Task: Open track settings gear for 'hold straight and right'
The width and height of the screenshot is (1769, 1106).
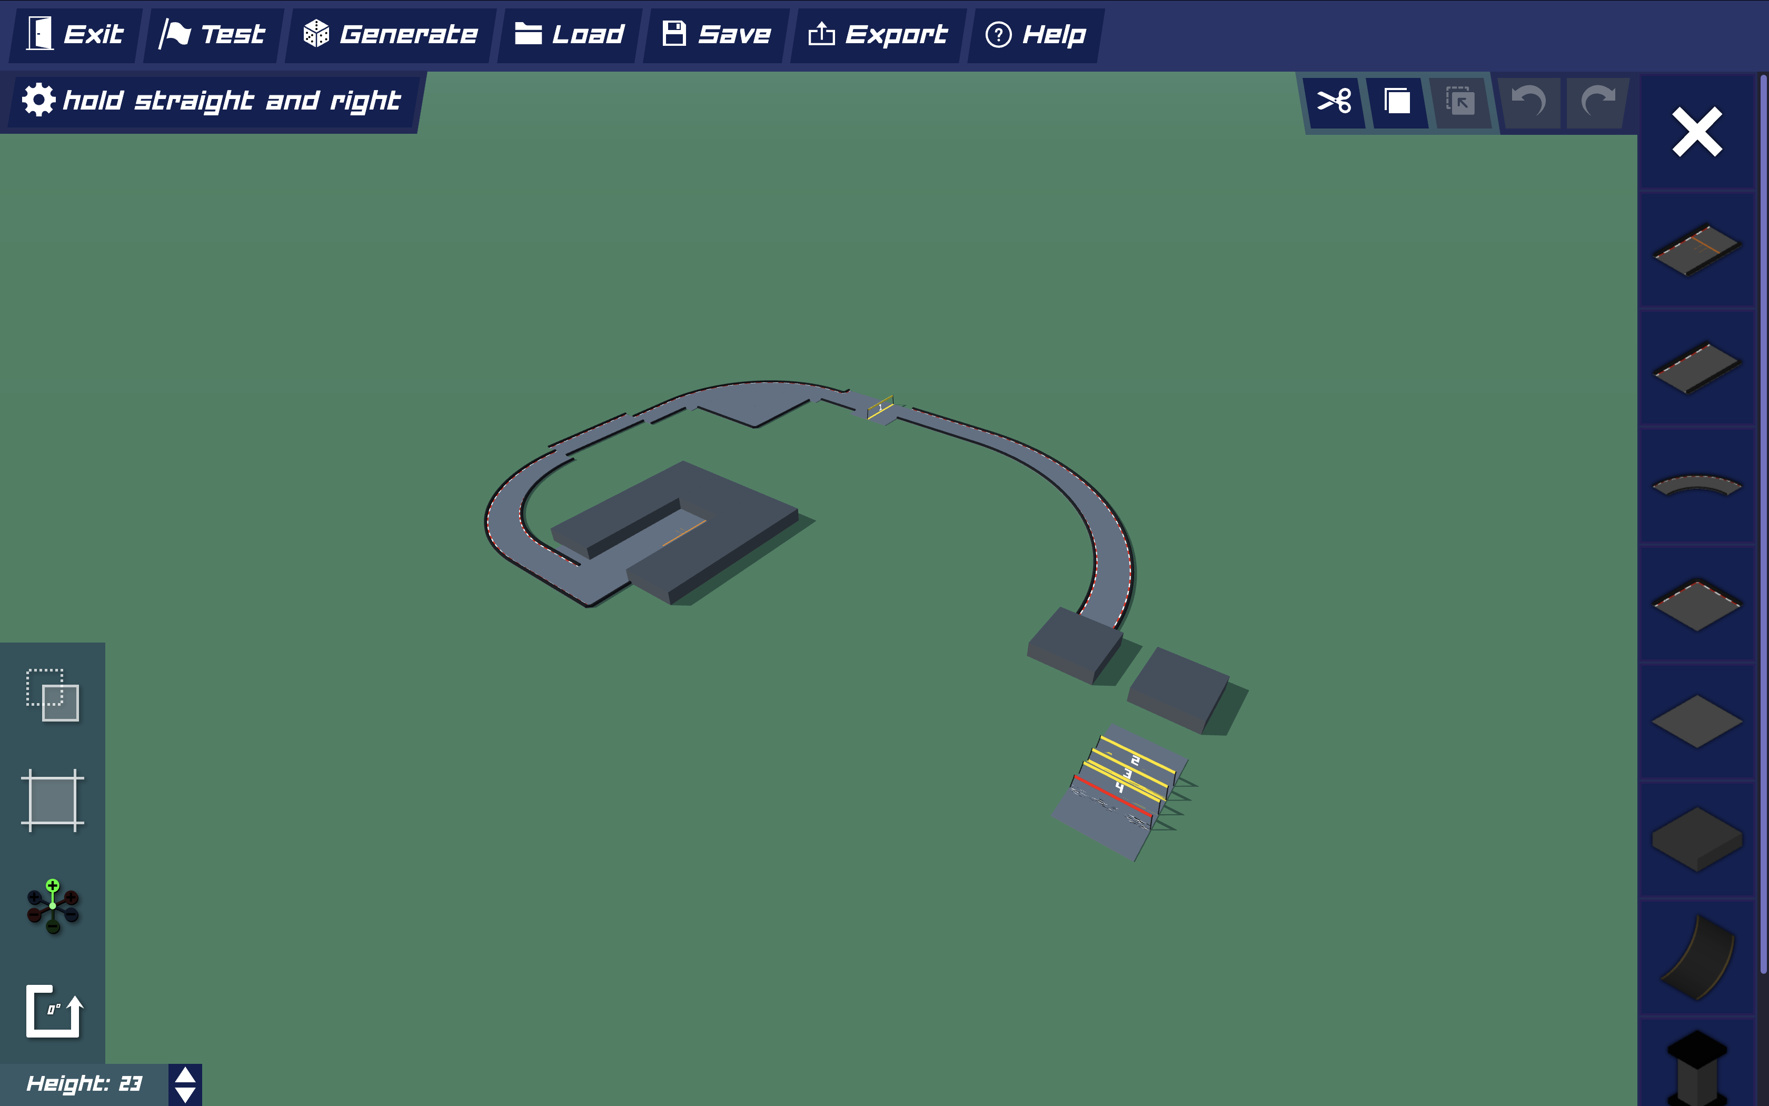Action: click(38, 100)
